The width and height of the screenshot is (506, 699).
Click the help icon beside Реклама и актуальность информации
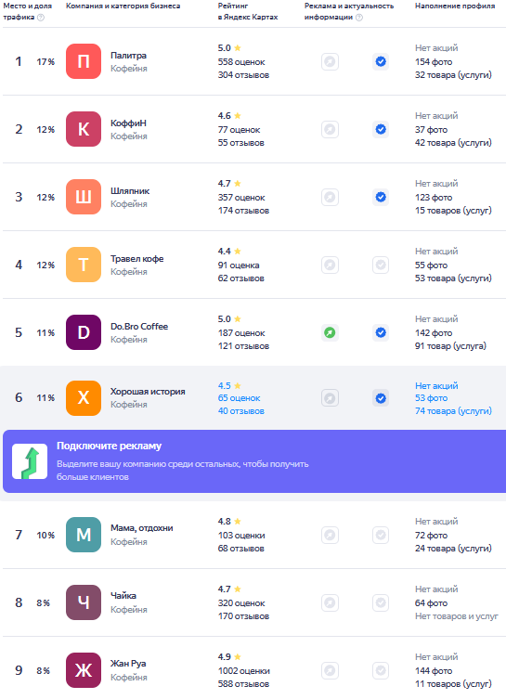click(x=359, y=18)
